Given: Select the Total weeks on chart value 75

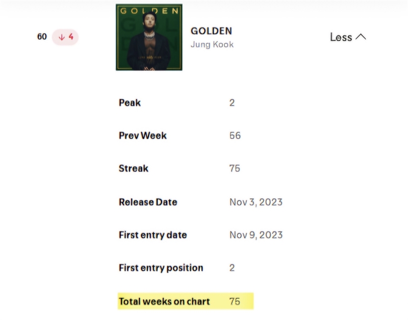Looking at the screenshot, I should click(x=235, y=301).
